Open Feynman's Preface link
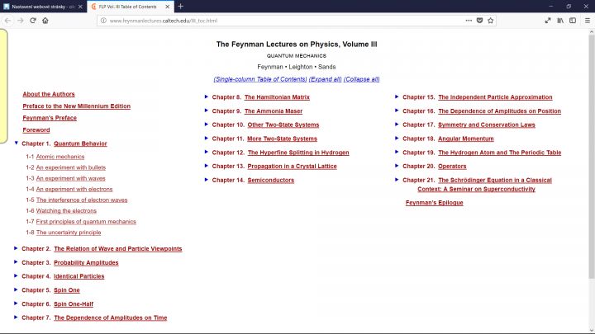The width and height of the screenshot is (595, 334). click(50, 118)
